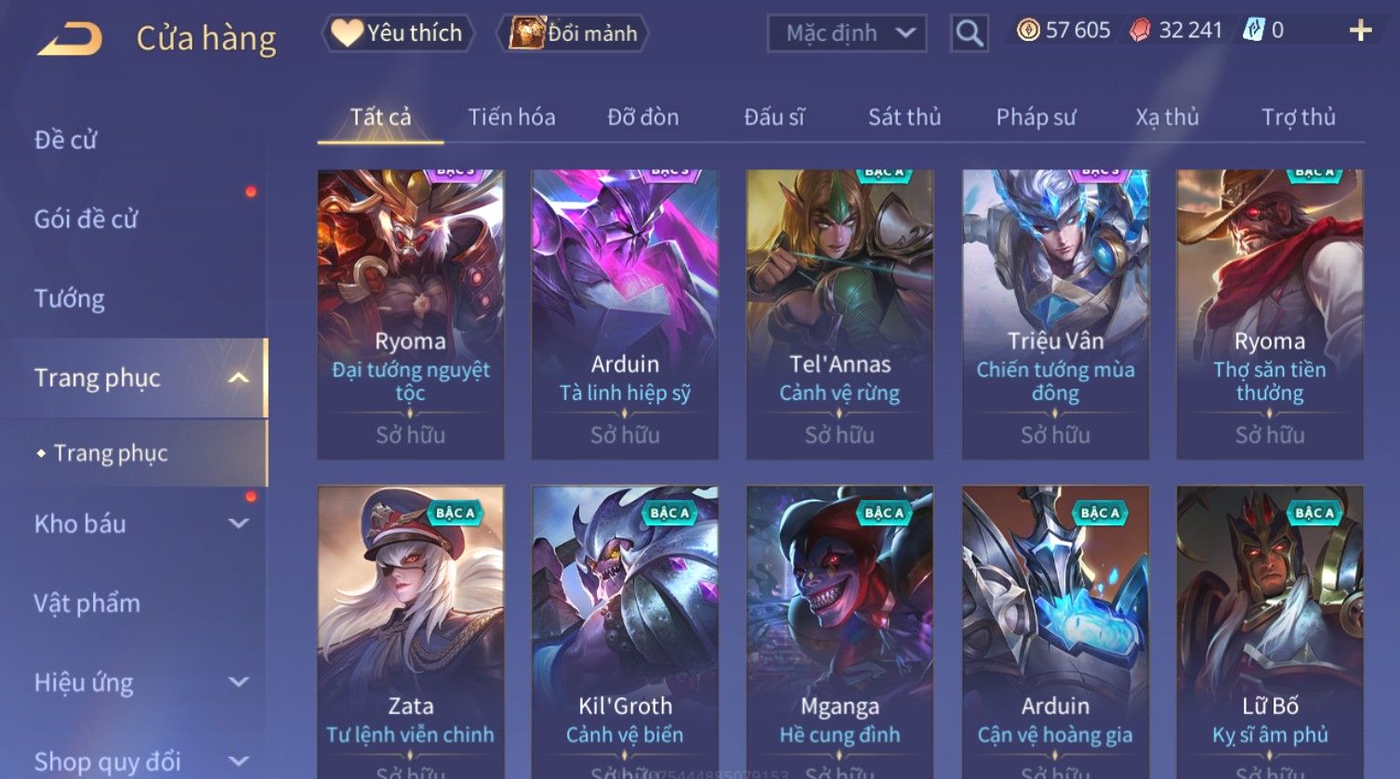Switch to the Sát thủ tab

point(905,117)
